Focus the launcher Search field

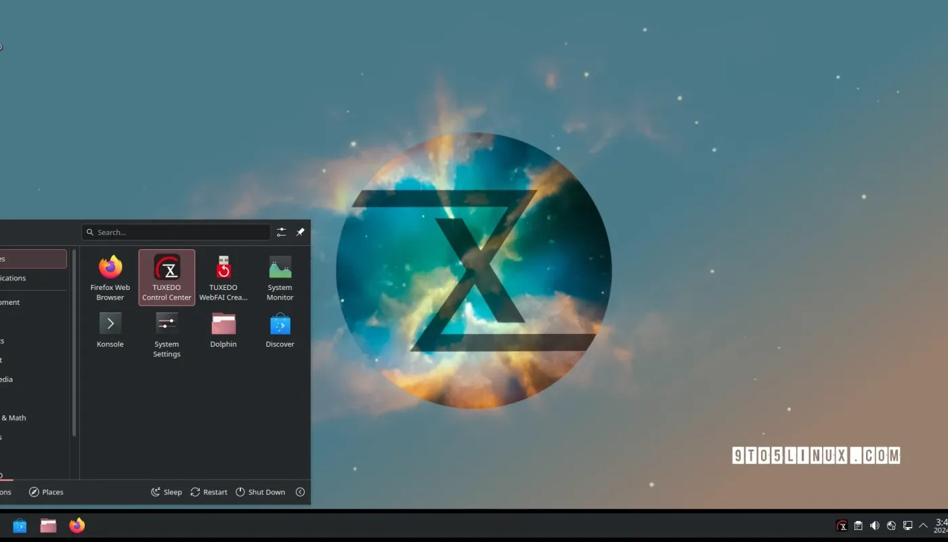176,232
